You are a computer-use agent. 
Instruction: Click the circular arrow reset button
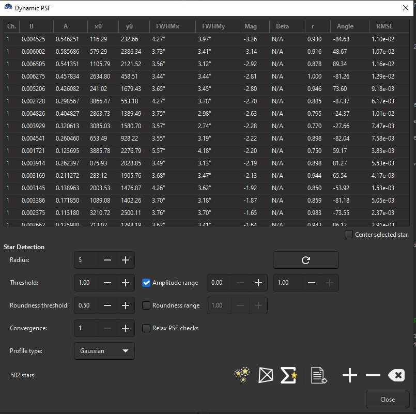click(305, 260)
